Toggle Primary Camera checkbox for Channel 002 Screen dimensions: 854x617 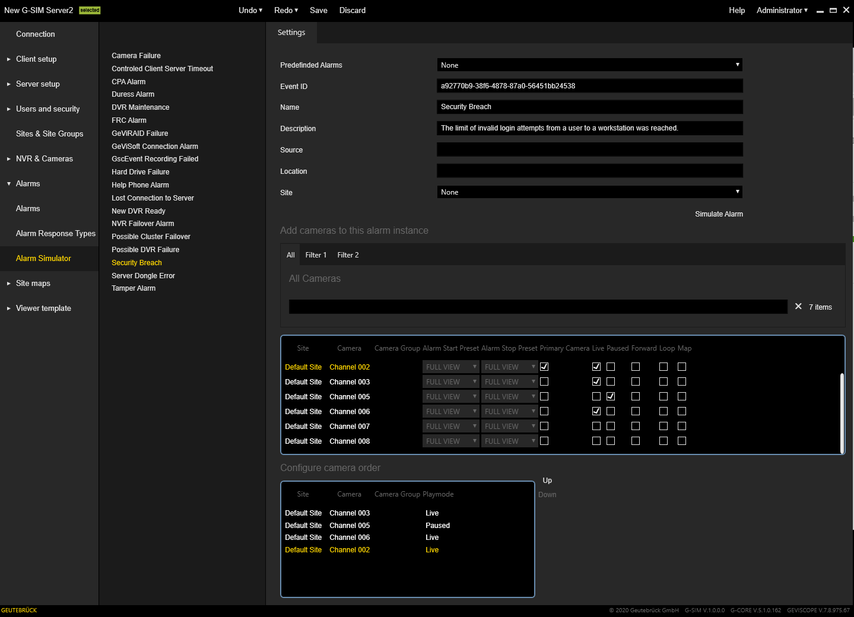click(x=544, y=367)
